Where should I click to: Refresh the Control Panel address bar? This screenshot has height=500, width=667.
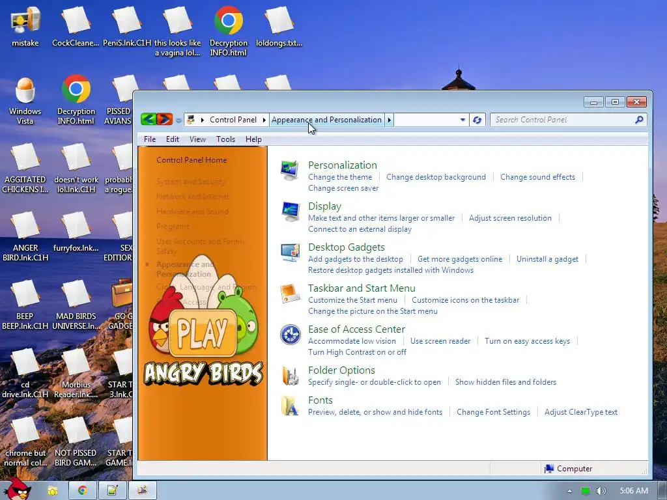point(477,120)
